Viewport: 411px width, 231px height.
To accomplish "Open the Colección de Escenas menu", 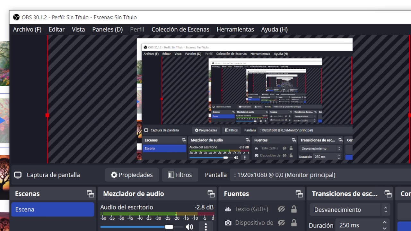I will click(180, 30).
